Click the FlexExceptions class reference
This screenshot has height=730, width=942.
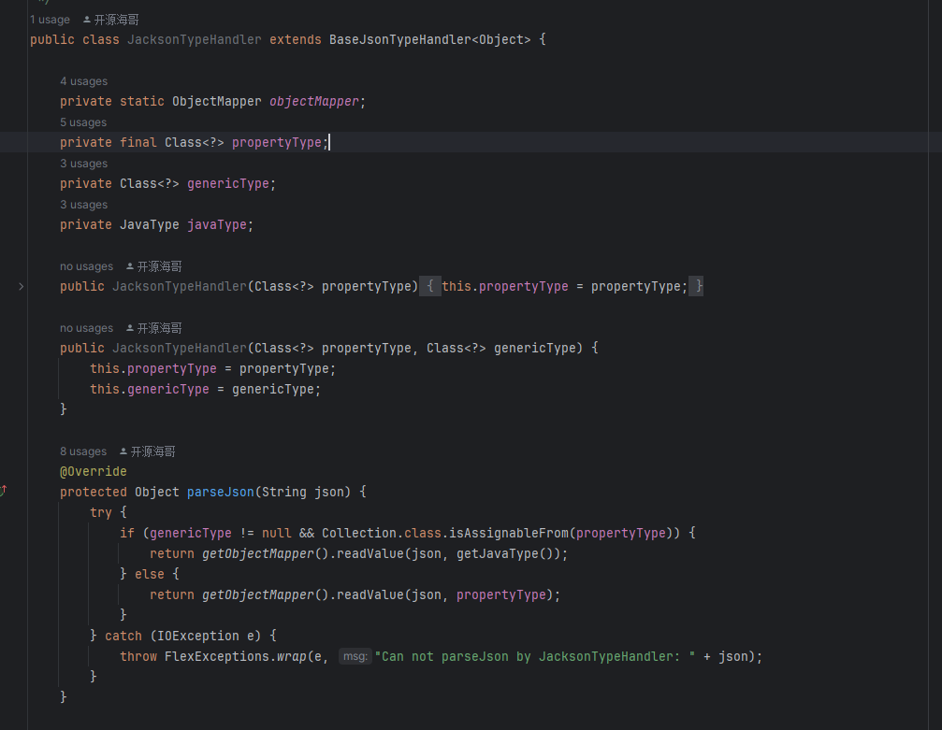(216, 656)
